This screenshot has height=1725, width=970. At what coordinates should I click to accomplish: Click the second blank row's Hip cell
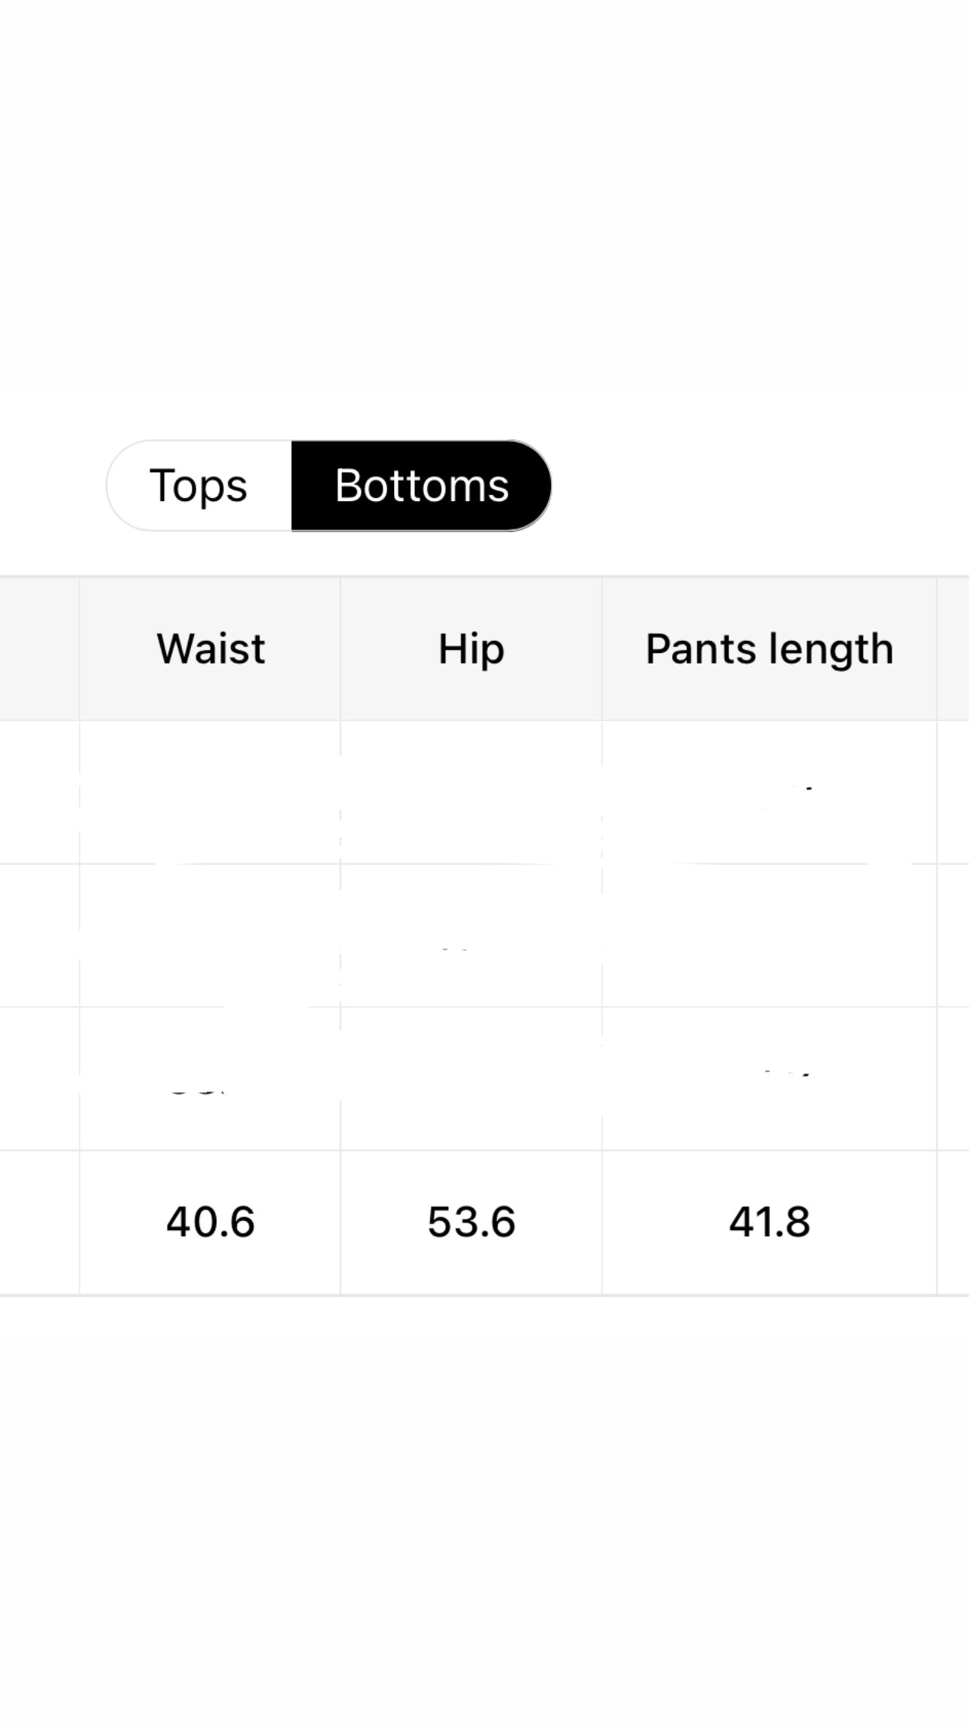(x=471, y=935)
